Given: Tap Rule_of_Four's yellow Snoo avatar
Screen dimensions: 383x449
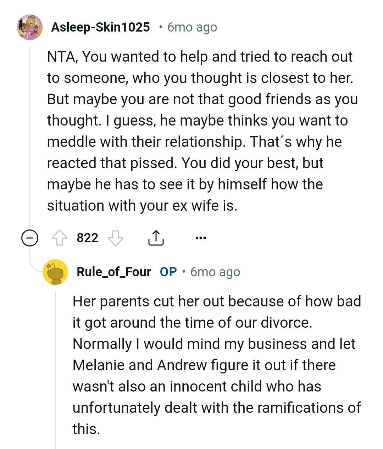Looking at the screenshot, I should [55, 272].
